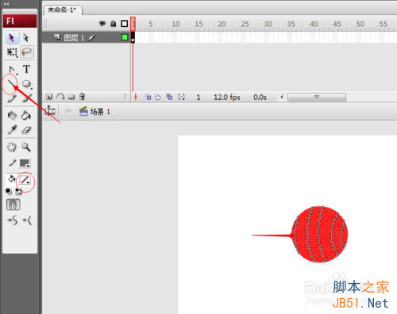Open the stroke color swatch
Viewport: 397px width, 314px height.
point(25,163)
